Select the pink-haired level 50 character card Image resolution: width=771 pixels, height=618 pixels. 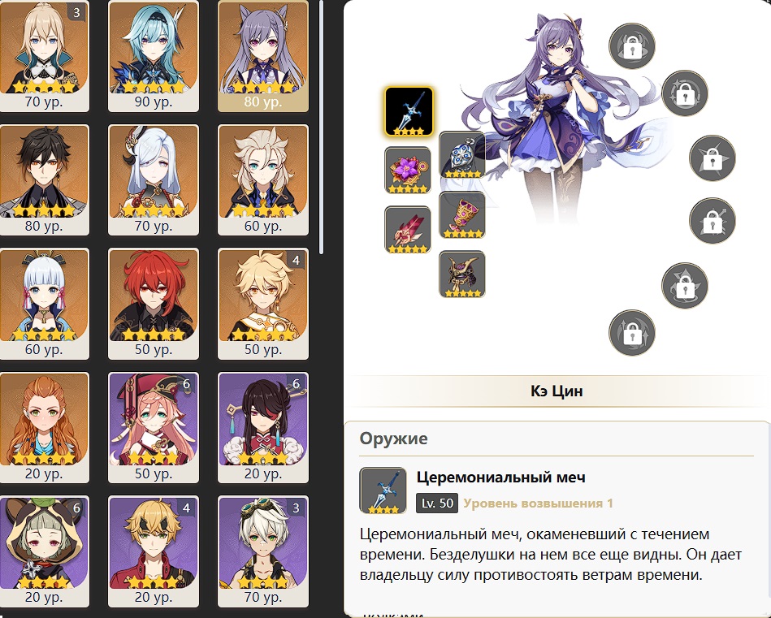click(x=154, y=427)
